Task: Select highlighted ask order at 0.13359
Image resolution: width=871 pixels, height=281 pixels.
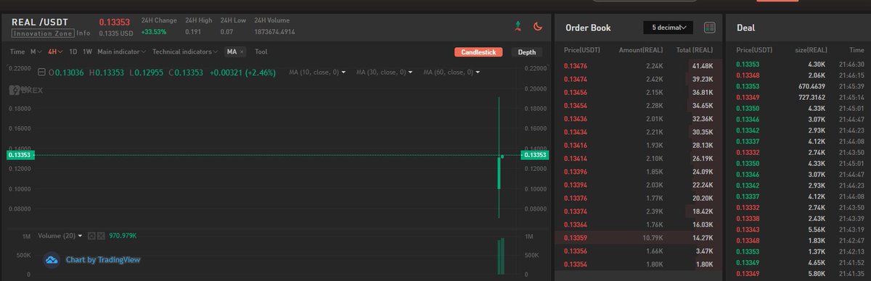Action: [x=639, y=237]
